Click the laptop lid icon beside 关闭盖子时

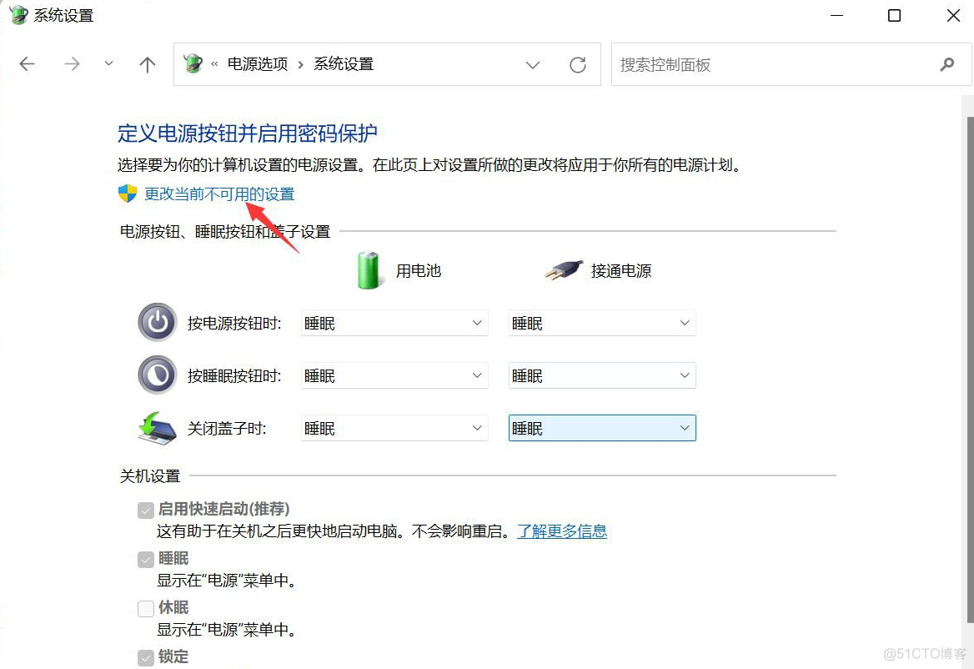click(x=157, y=427)
